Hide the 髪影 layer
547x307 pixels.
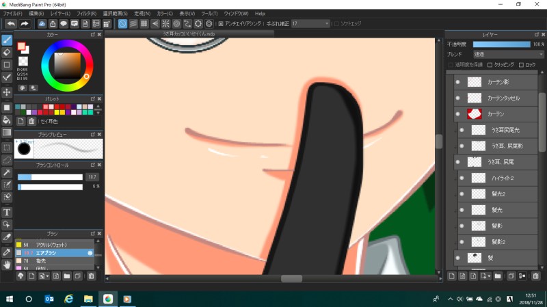[x=462, y=226]
